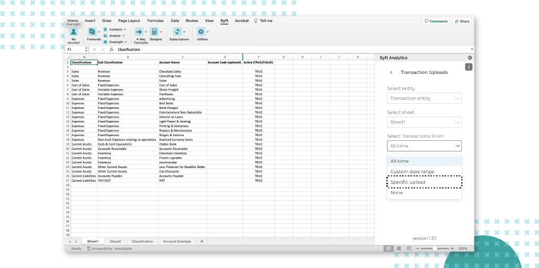Viewport: 539px width, 268px height.
Task: Open the Data ribbon tab
Action: pos(175,21)
